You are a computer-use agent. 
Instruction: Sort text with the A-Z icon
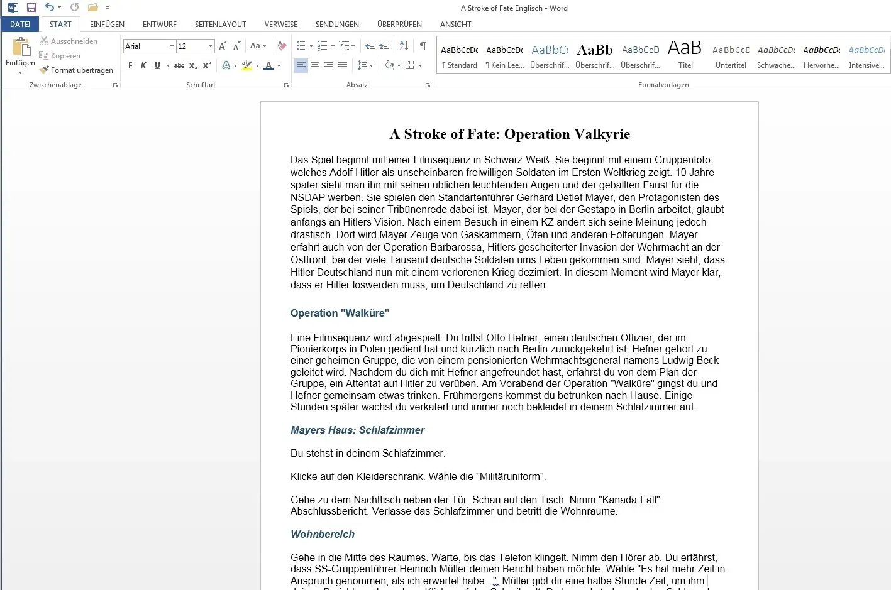click(404, 46)
